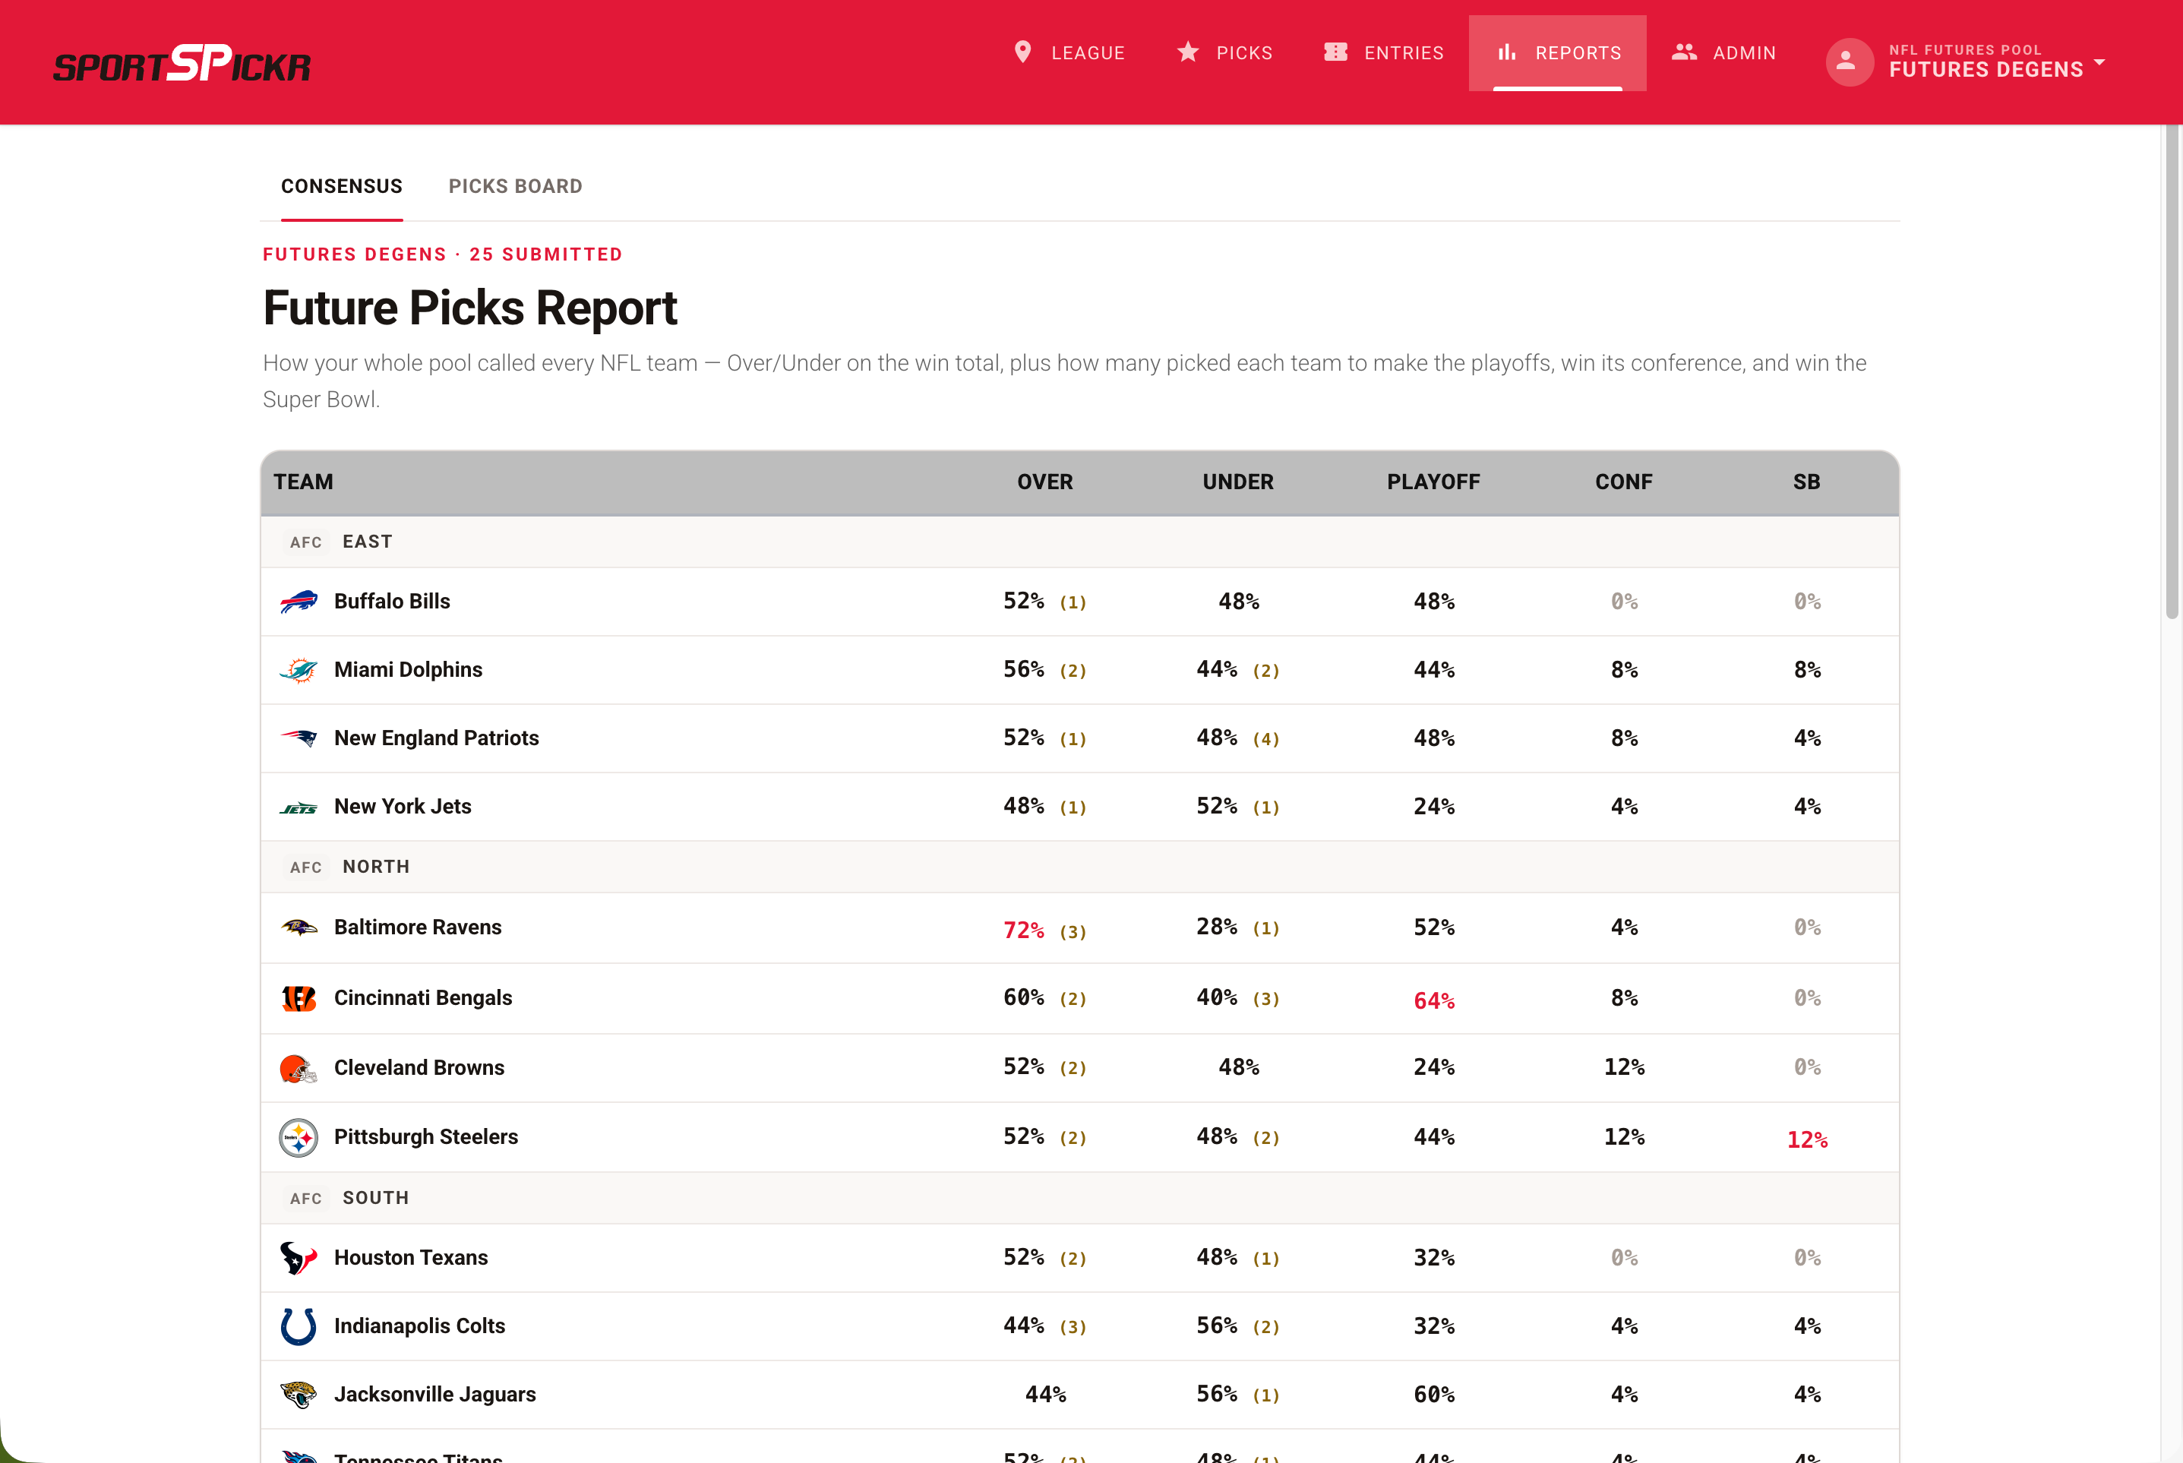Click the AFC North division row
Image resolution: width=2183 pixels, height=1463 pixels.
[x=1080, y=867]
